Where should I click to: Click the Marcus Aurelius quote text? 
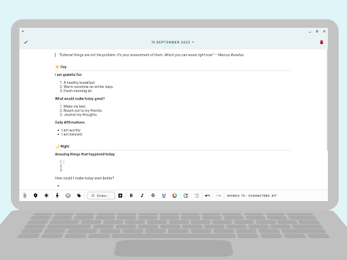pos(152,55)
